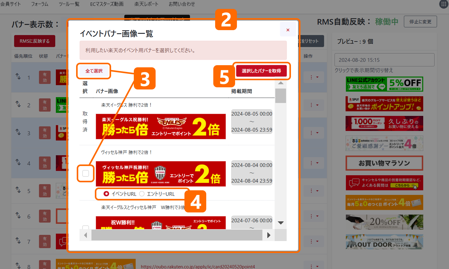Click the OUT DOOR アウトドア特集 preview banner
Image resolution: width=449 pixels, height=269 pixels.
[x=384, y=242]
